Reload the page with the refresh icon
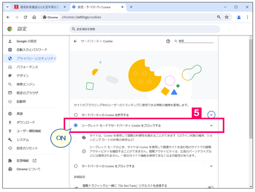Screen dimensions: 255x192 coord(26,17)
